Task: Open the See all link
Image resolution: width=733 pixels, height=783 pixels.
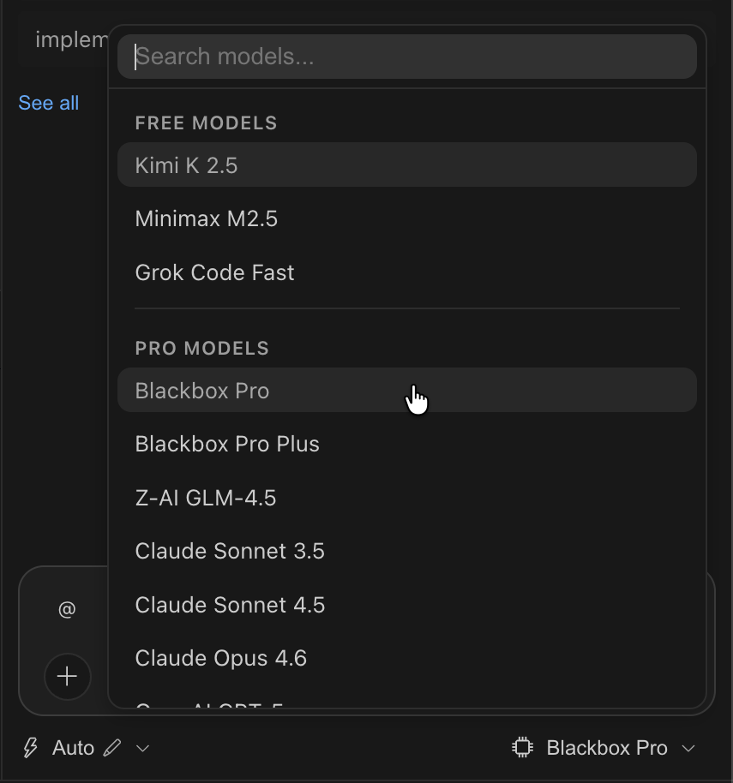Action: 49,103
